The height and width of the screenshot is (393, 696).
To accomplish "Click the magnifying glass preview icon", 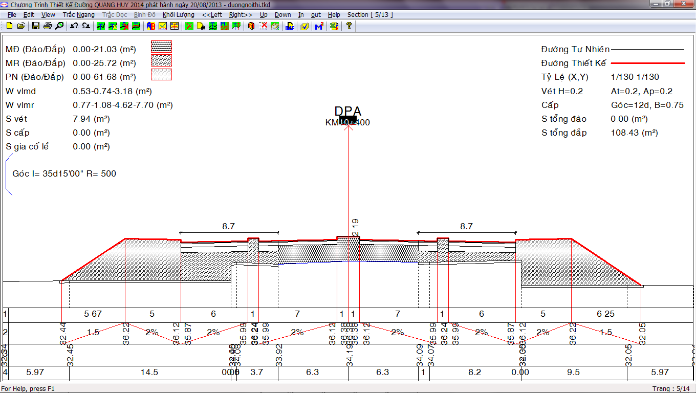I will (59, 26).
